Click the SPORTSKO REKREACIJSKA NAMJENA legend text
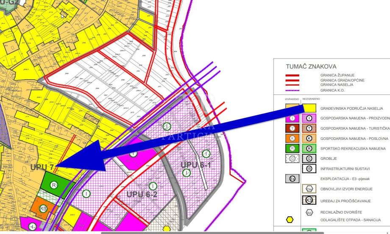The width and height of the screenshot is (390, 234). 353,148
